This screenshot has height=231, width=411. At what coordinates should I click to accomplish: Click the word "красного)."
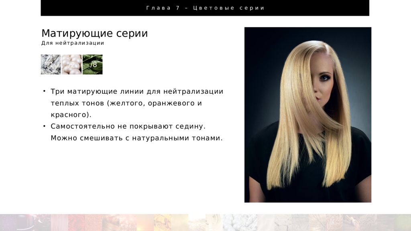pos(71,115)
